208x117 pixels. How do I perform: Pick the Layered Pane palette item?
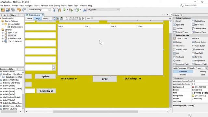tap(199, 32)
